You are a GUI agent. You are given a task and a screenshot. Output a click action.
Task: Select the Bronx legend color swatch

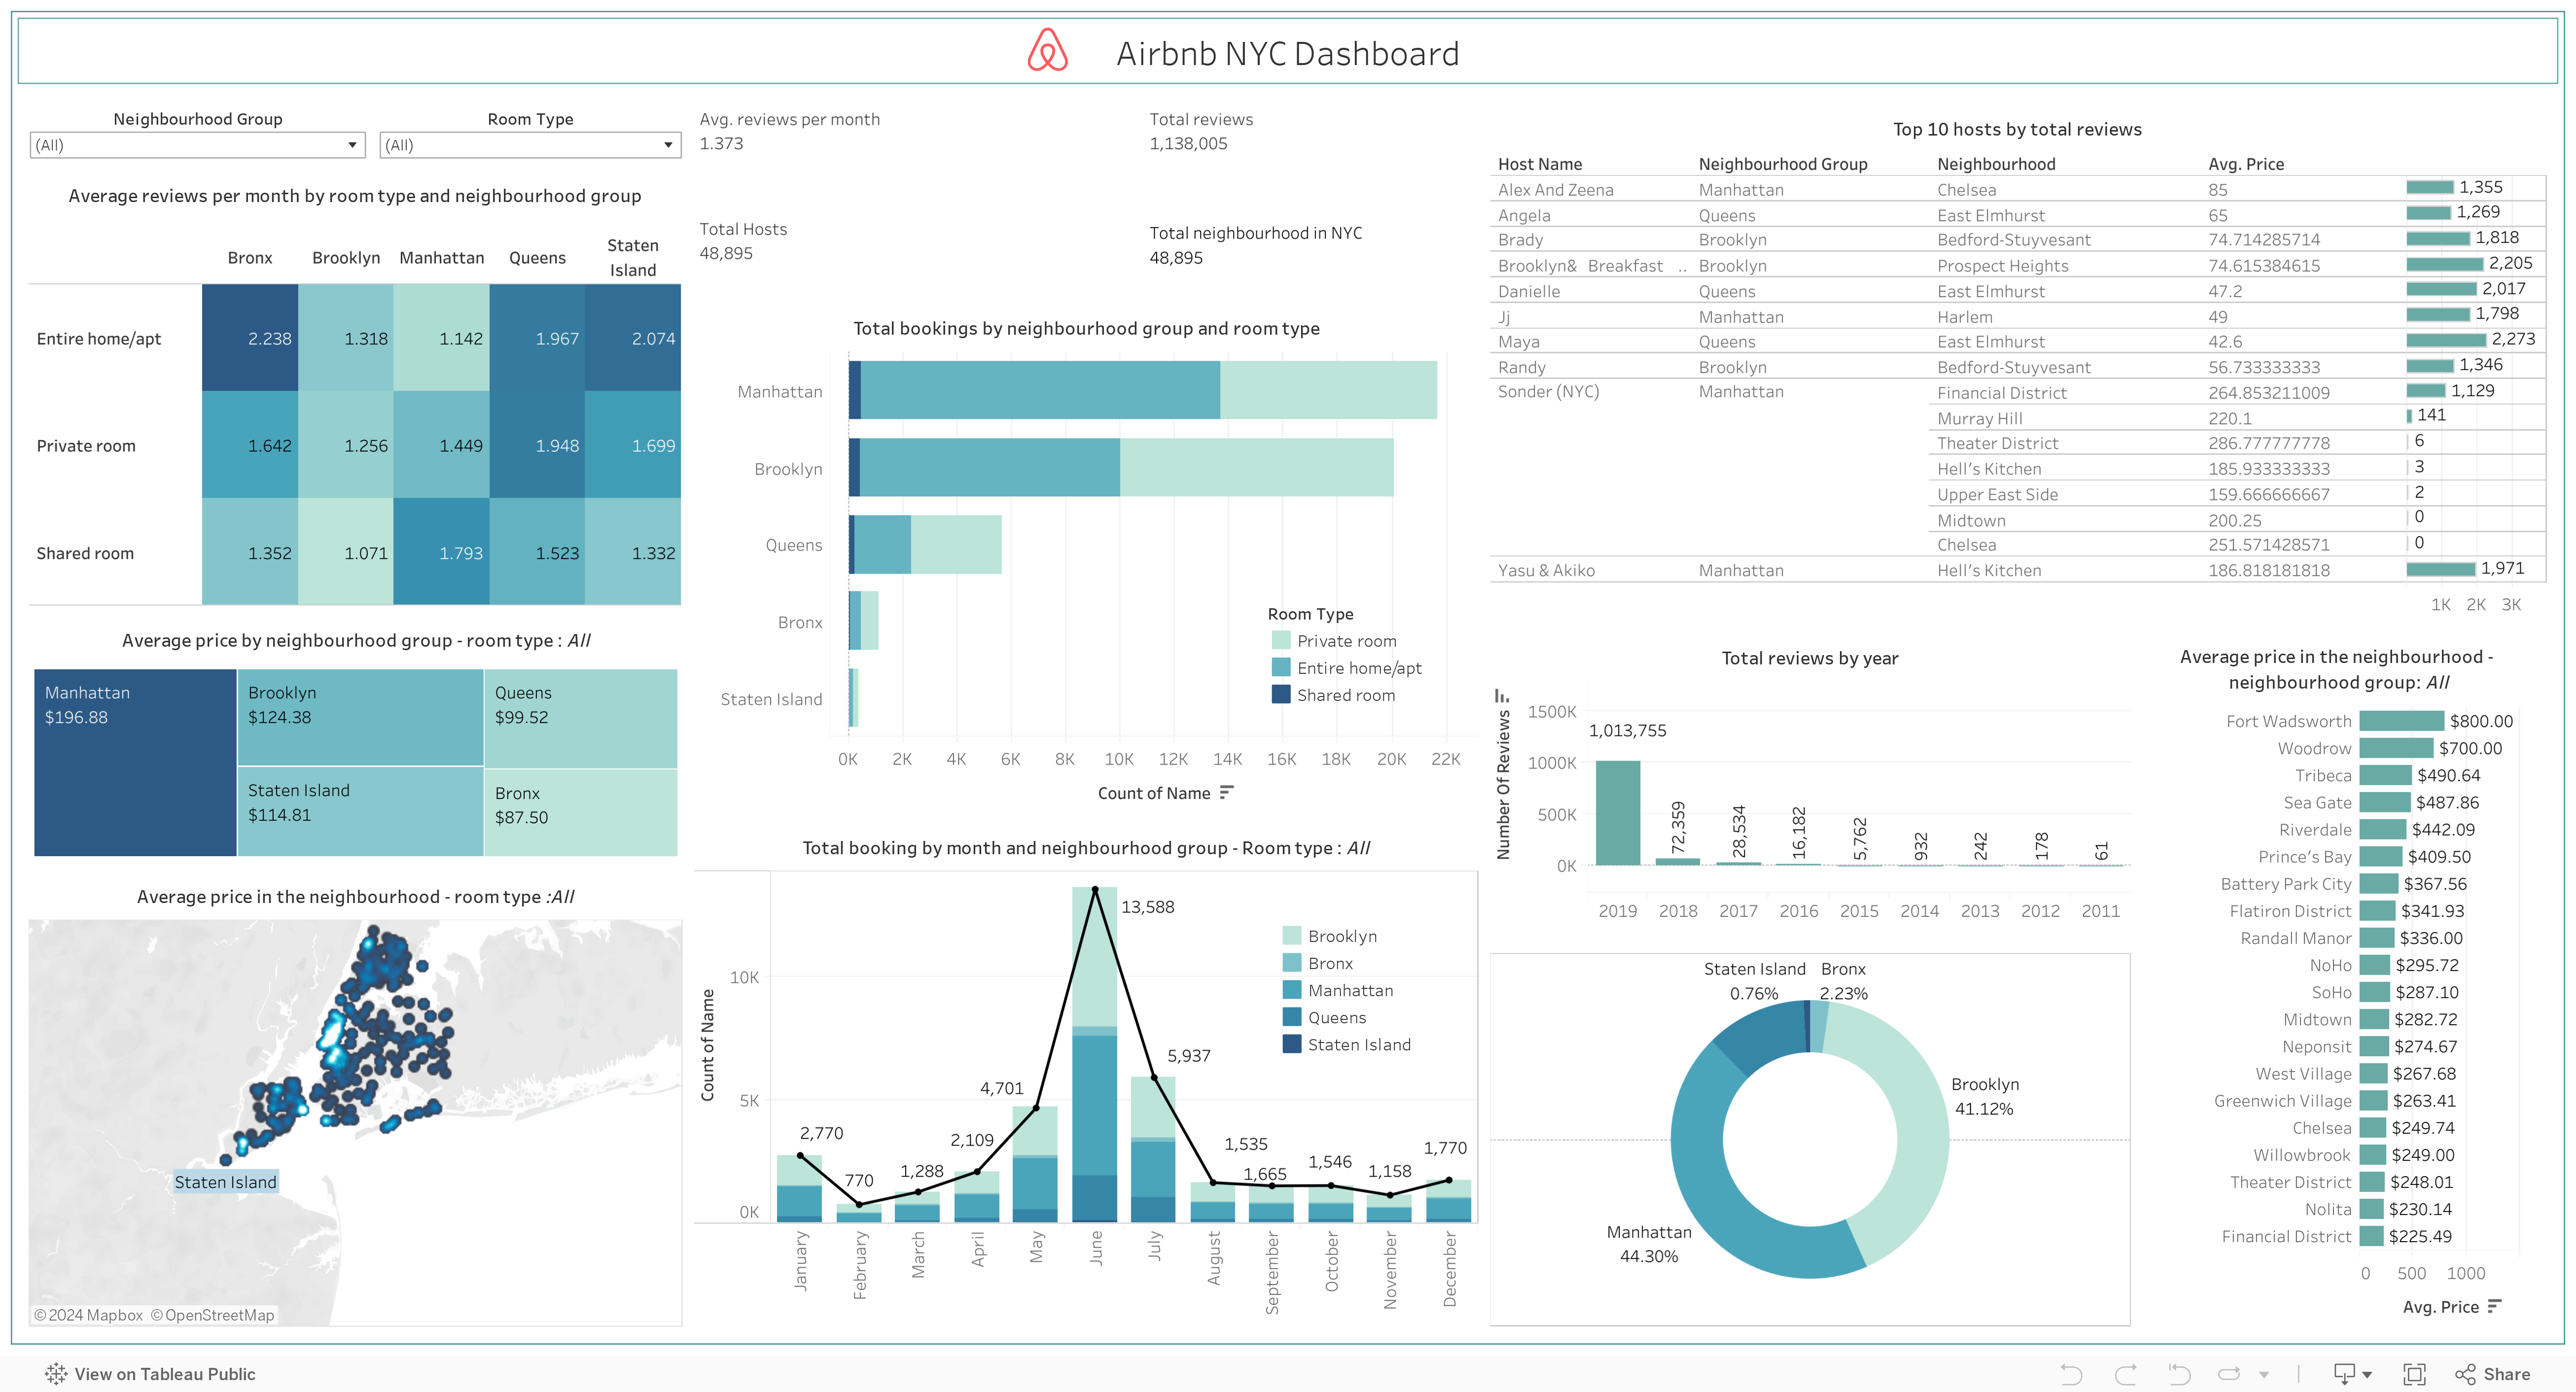[1291, 962]
